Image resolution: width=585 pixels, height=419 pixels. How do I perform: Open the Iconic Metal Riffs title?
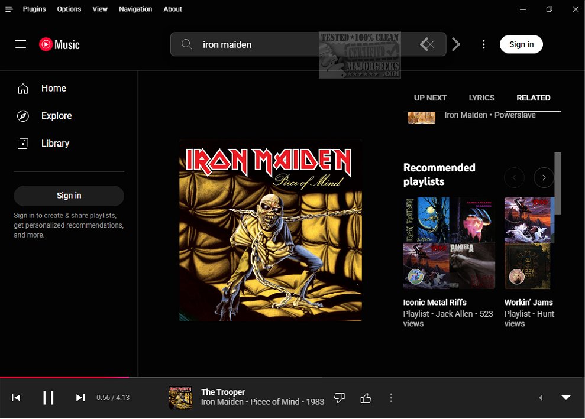click(x=435, y=303)
